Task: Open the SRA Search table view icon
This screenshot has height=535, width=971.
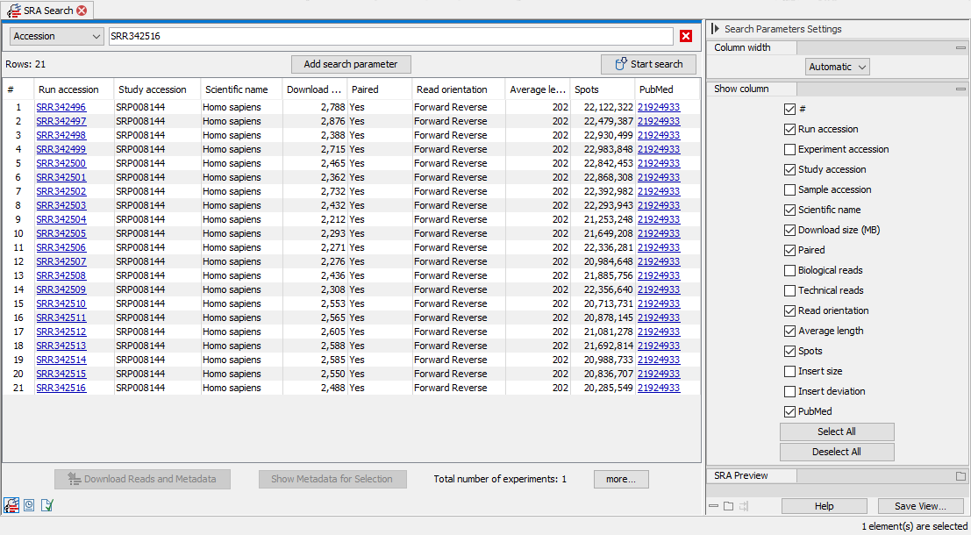Action: [x=11, y=505]
